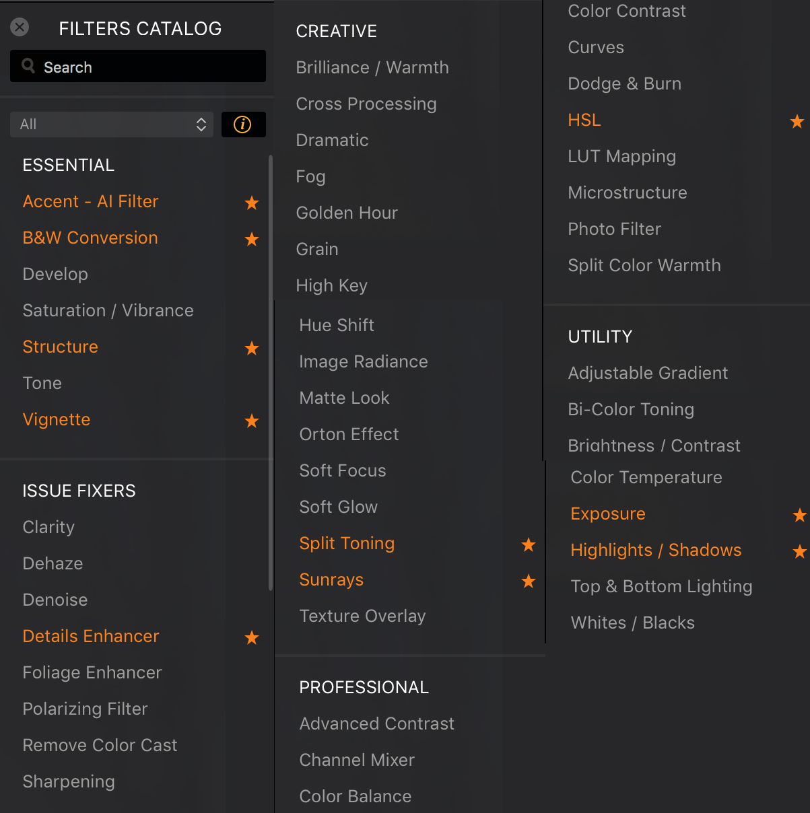This screenshot has height=813, width=810.
Task: Close the Filters Catalog panel
Action: [x=20, y=27]
